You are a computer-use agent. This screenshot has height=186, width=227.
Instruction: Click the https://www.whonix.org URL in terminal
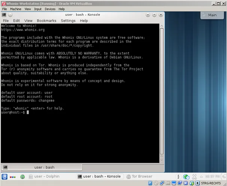[x=23, y=30]
